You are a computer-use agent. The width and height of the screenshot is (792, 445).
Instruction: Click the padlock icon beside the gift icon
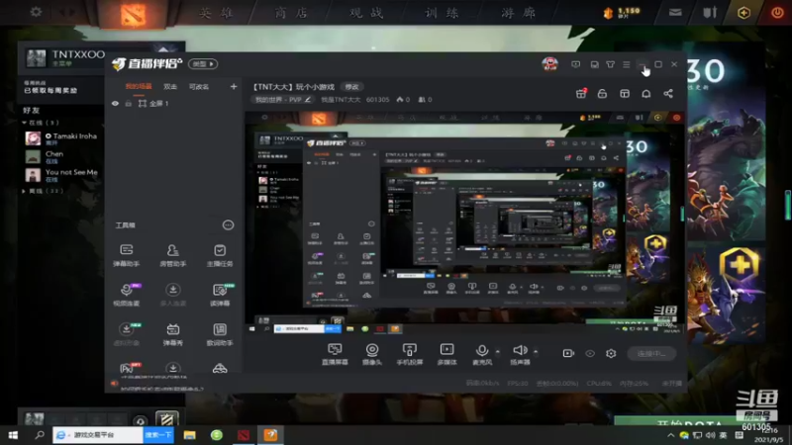pos(602,94)
